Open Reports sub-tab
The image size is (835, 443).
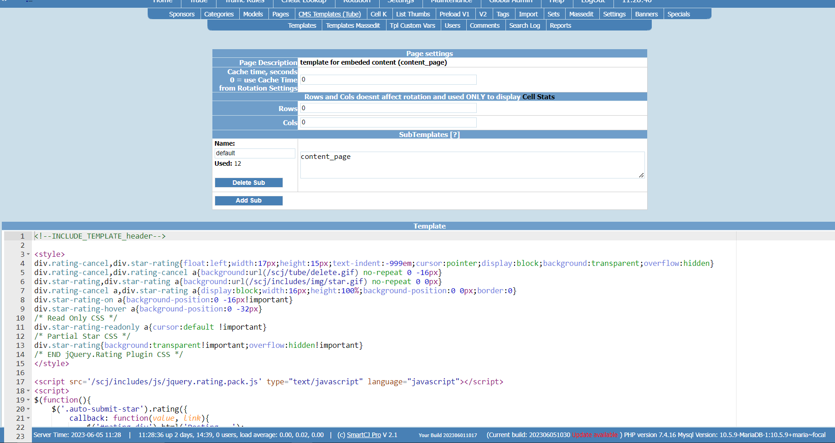pos(560,25)
